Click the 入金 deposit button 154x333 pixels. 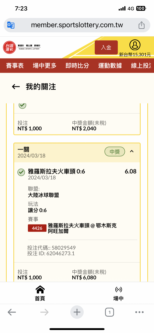pyautogui.click(x=106, y=47)
